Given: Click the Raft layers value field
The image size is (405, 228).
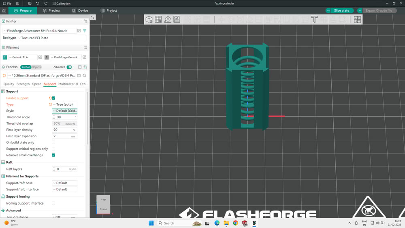Looking at the screenshot, I should point(64,169).
